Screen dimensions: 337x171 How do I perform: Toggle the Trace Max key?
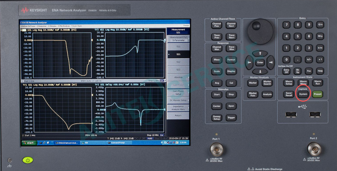[x=231, y=48]
